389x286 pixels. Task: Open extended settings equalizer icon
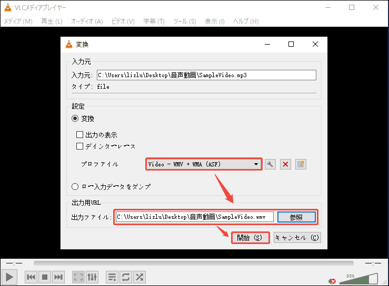pyautogui.click(x=92, y=277)
